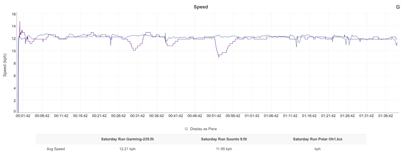402x158 pixels.
Task: Select the 00:31:42 time axis tick
Action: point(138,116)
